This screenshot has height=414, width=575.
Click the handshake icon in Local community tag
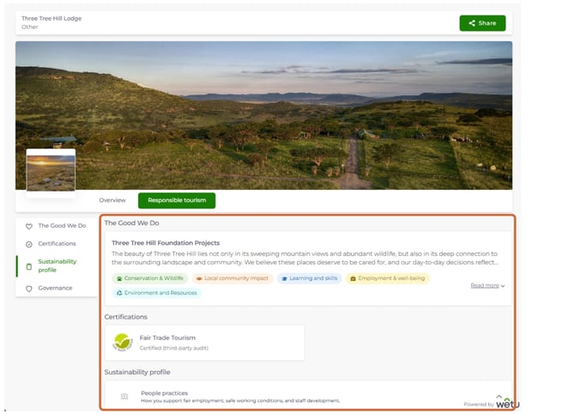[199, 279]
